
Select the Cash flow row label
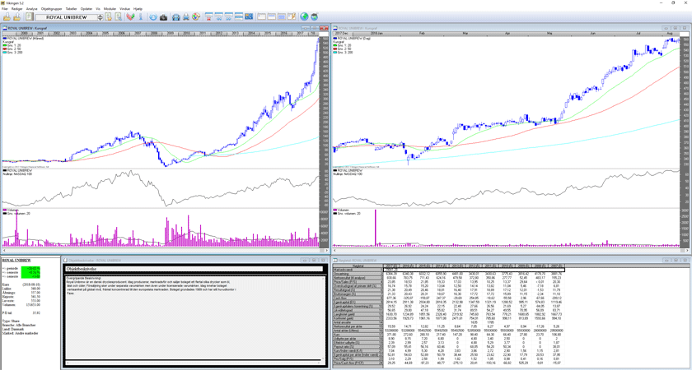pyautogui.click(x=358, y=298)
